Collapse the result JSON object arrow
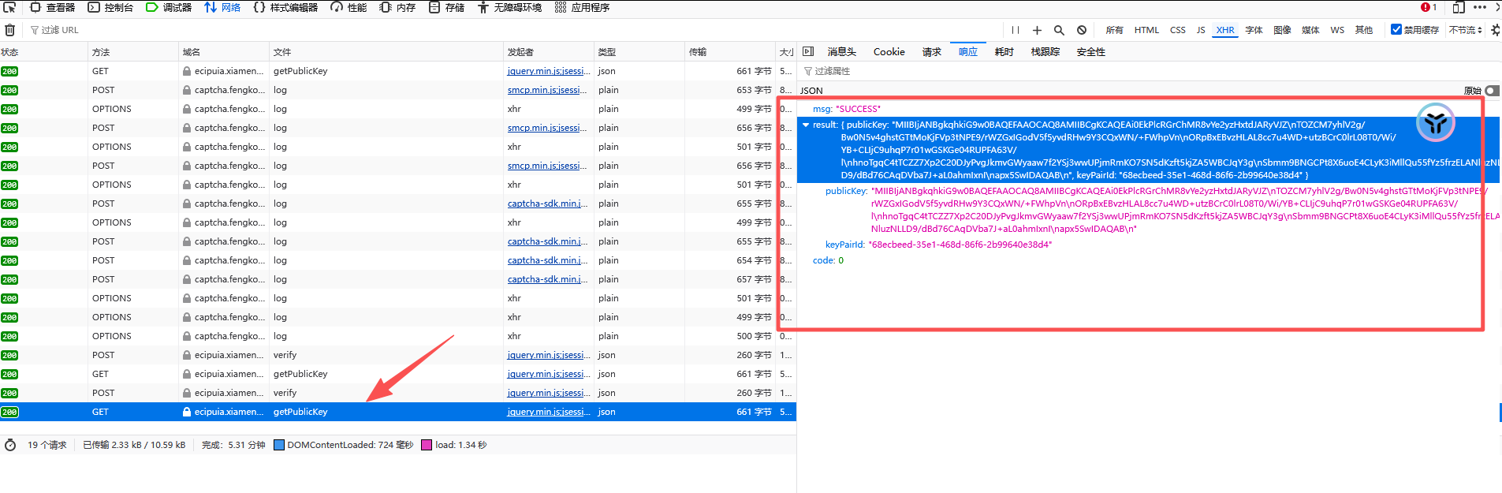The height and width of the screenshot is (493, 1502). (806, 125)
